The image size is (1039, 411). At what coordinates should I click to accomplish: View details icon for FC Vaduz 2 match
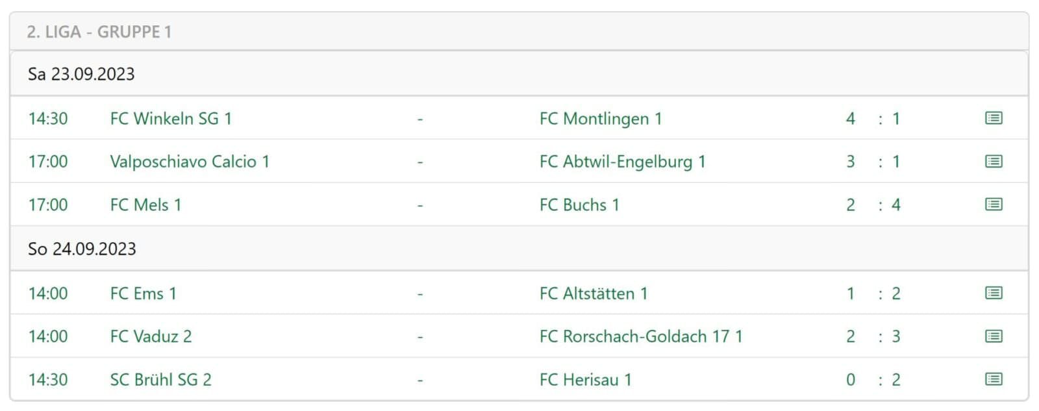click(x=993, y=336)
